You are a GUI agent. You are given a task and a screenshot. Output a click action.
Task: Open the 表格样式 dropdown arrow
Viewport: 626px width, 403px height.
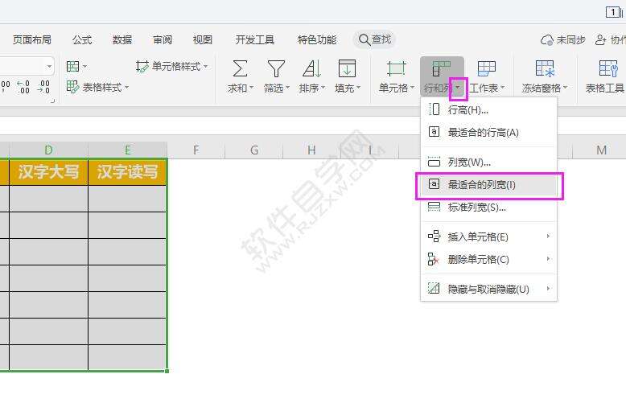pyautogui.click(x=127, y=87)
